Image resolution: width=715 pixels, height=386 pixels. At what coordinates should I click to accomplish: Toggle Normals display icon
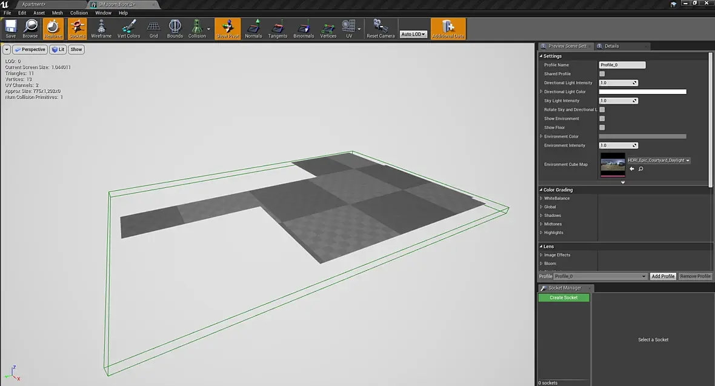253,28
